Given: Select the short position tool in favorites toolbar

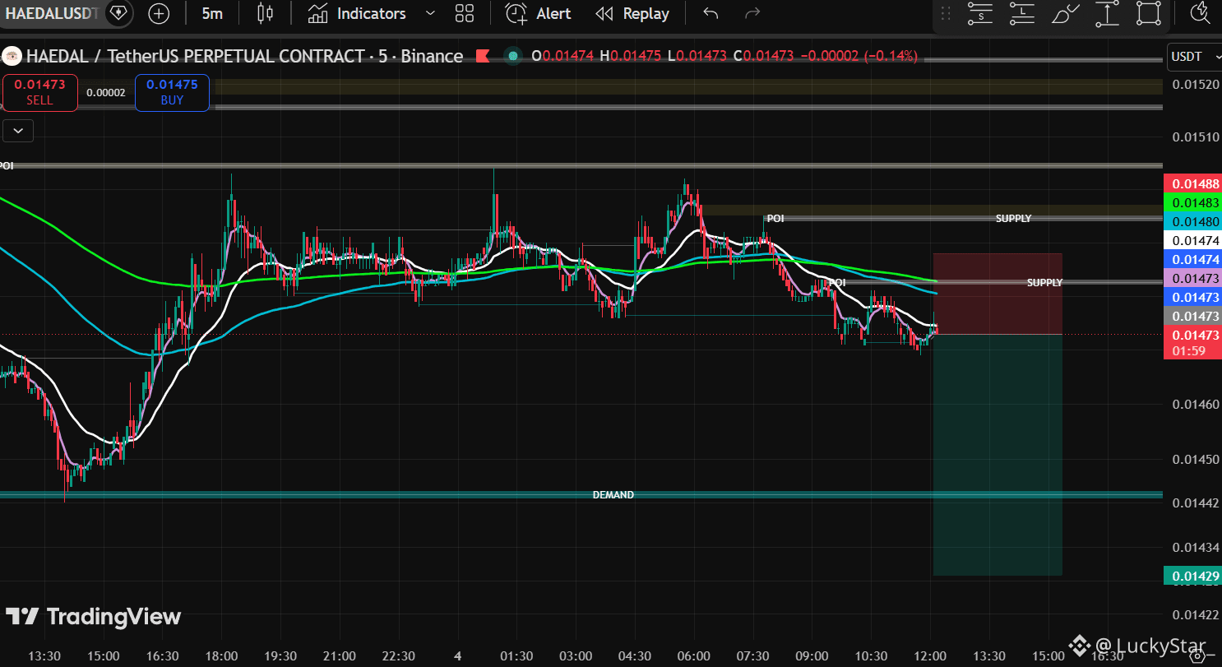Looking at the screenshot, I should coord(980,13).
